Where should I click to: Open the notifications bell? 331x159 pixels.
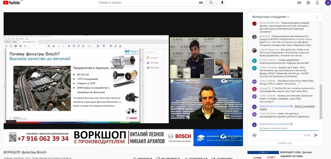[x=317, y=3]
